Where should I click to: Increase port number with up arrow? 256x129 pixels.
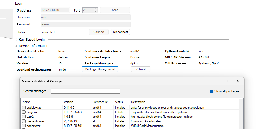[95, 9]
